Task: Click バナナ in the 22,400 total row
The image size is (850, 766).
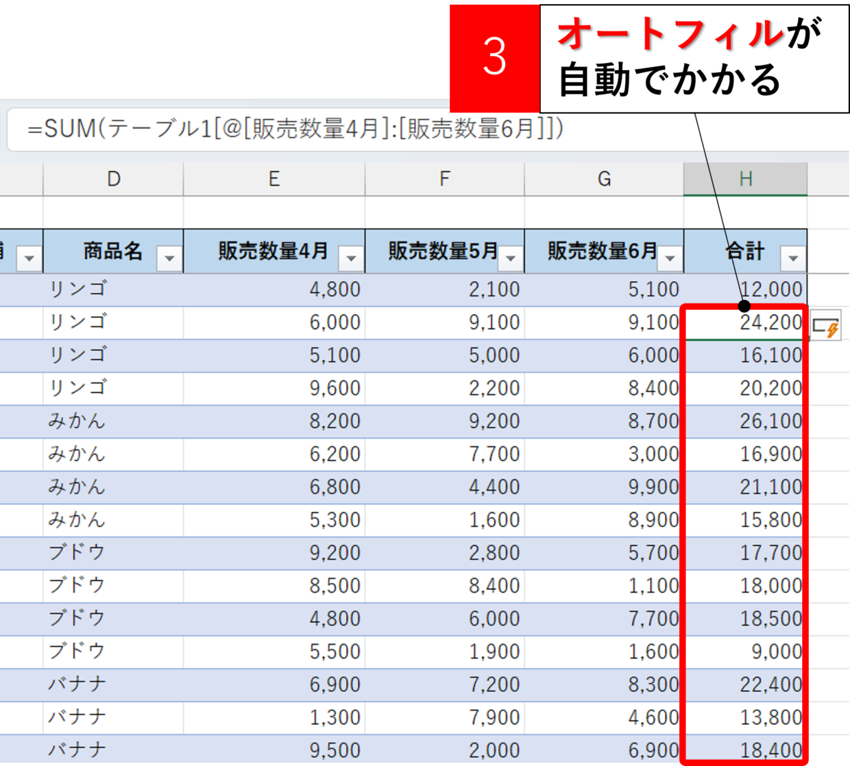Action: click(113, 684)
